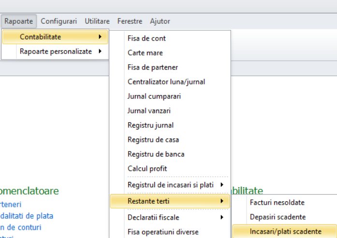
Task: Open Registru de casa report
Action: 153,140
